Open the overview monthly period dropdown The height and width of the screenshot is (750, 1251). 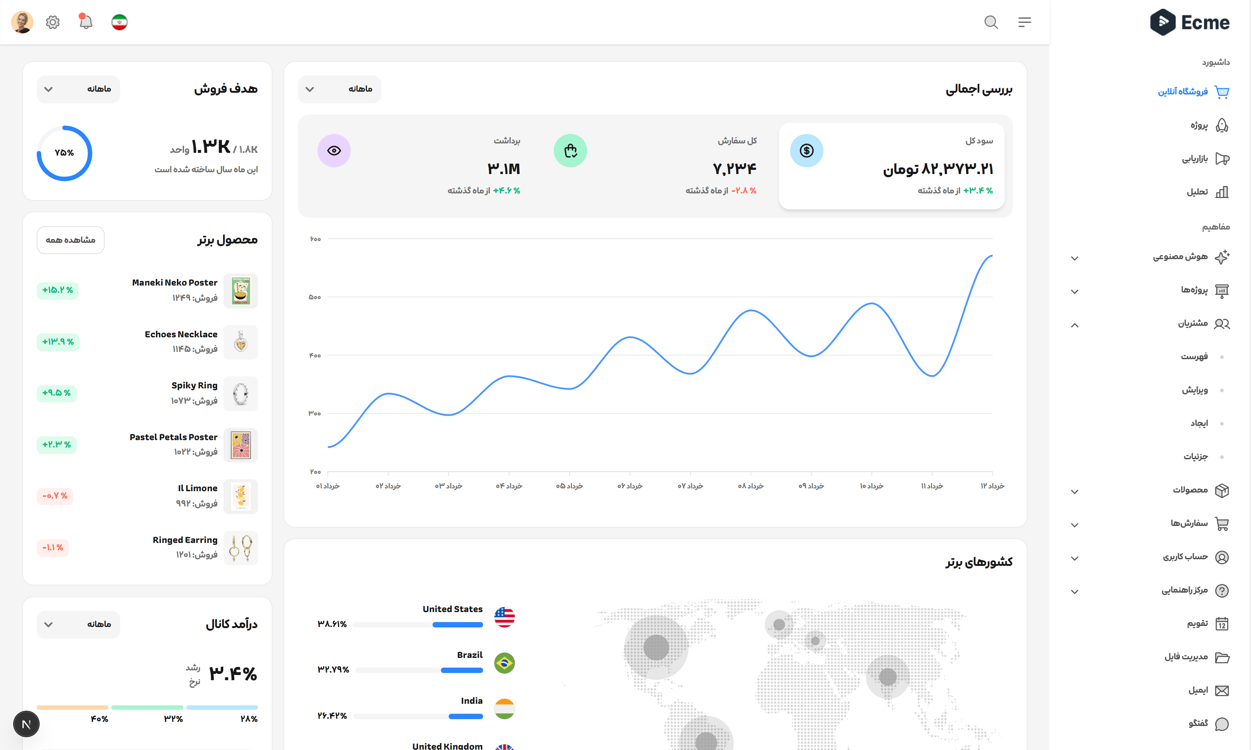[339, 90]
